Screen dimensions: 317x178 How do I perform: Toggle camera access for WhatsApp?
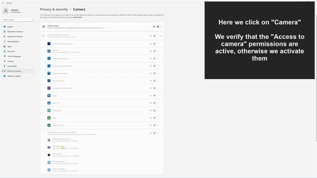156,110
